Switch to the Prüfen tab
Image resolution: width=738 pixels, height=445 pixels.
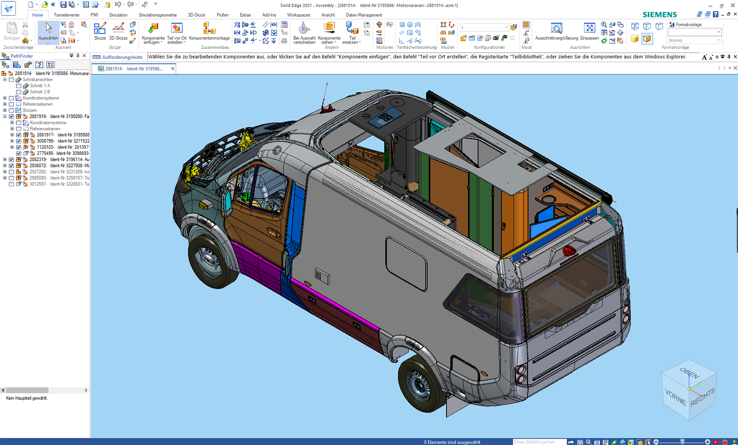pyautogui.click(x=223, y=15)
